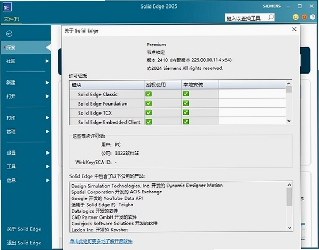Click license table scroll down arrow
319x250 pixels.
pyautogui.click(x=289, y=121)
